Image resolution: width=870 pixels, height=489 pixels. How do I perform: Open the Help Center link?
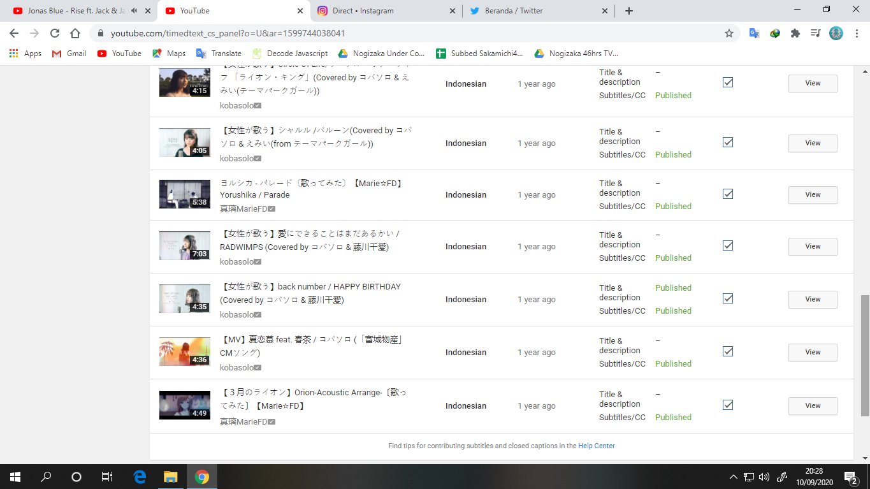click(x=596, y=446)
